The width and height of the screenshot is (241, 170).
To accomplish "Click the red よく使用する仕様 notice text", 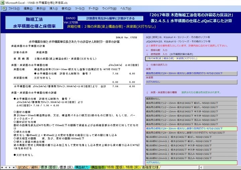I will [x=187, y=46].
